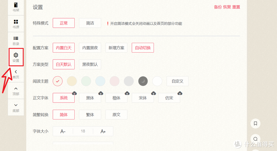This screenshot has height=151, width=277.
Task: Select 简洁 special mode
Action: (x=90, y=23)
